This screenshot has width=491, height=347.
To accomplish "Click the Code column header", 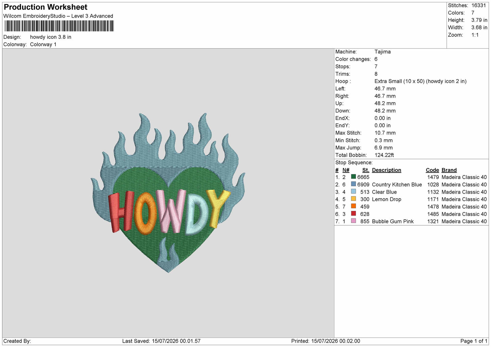I will 432,170.
